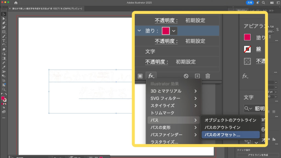Collapse the 塗り fill row chevron
The height and width of the screenshot is (158, 281).
tap(139, 31)
